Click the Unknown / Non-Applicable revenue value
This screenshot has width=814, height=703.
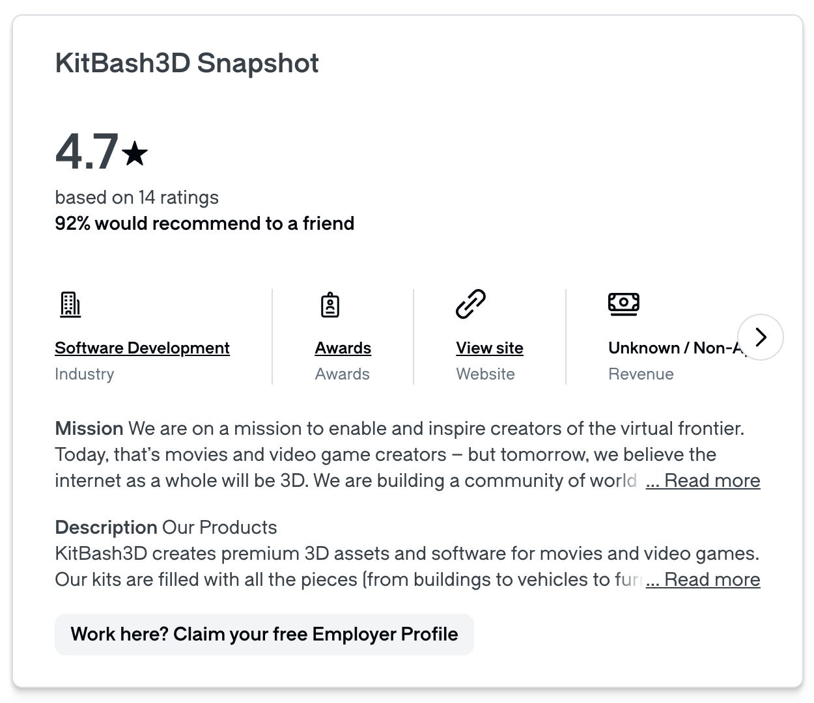[x=675, y=348]
